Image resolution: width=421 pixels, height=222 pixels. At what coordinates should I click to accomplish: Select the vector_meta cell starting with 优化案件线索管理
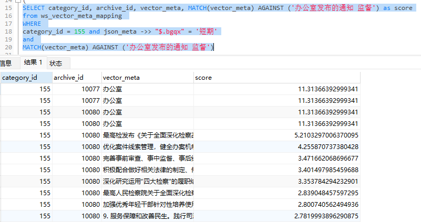tap(147, 146)
